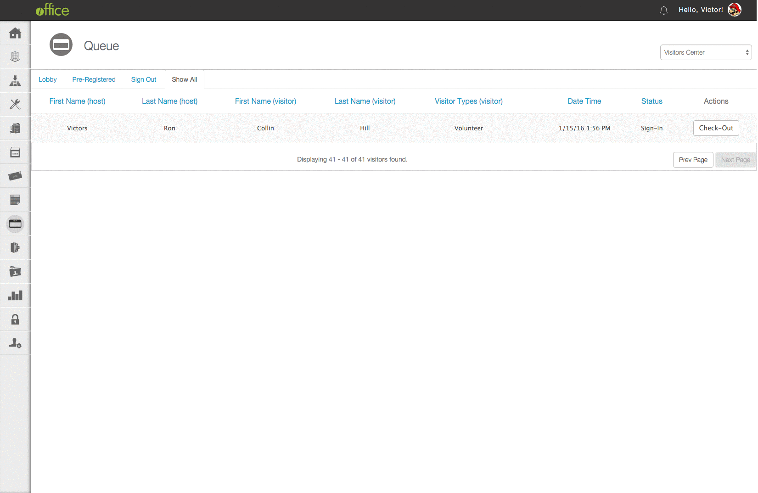Select the Show All tab
The height and width of the screenshot is (493, 758).
(184, 79)
